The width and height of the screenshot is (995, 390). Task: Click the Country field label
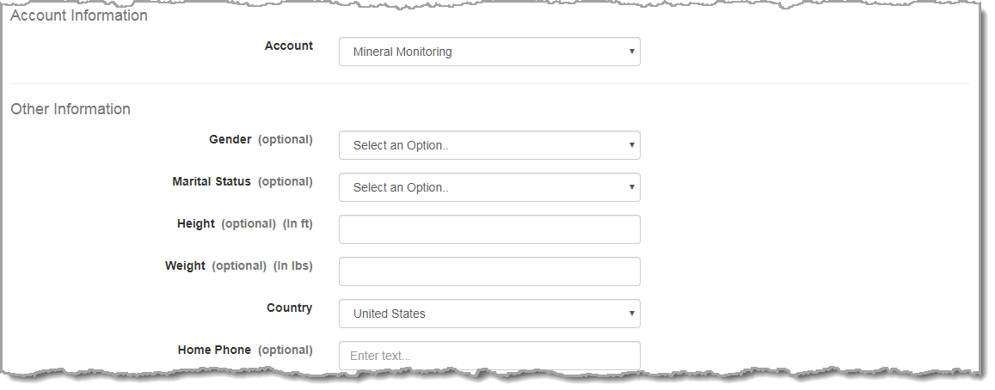pyautogui.click(x=290, y=308)
